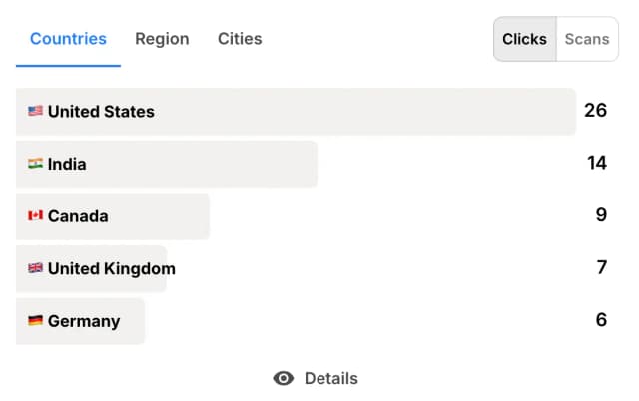Image resolution: width=639 pixels, height=401 pixels.
Task: Switch metric toggle to Scans
Action: click(587, 39)
